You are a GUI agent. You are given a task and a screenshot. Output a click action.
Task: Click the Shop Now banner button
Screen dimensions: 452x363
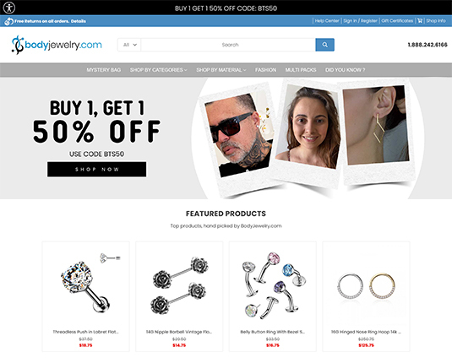97,169
